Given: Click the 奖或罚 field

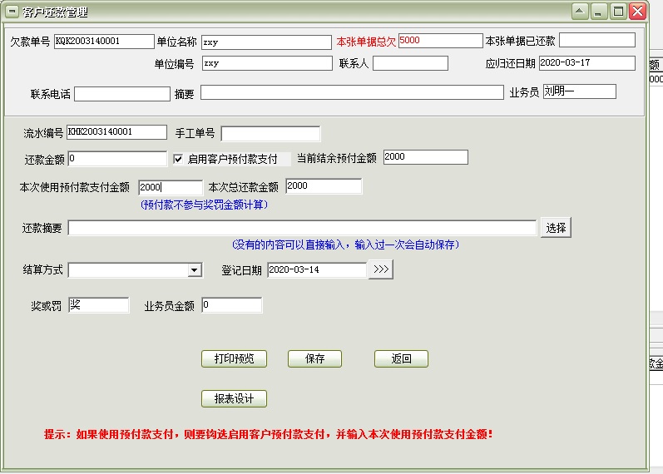Looking at the screenshot, I should coord(98,306).
